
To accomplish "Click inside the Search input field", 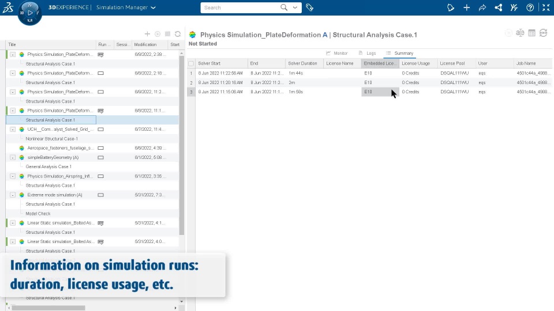I will pos(241,7).
